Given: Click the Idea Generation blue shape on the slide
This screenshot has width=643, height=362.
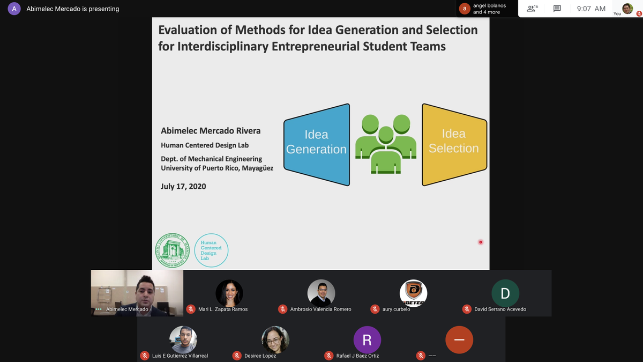Looking at the screenshot, I should [x=317, y=144].
